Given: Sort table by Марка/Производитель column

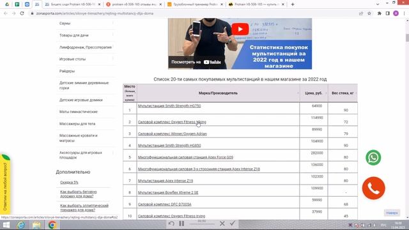Looking at the screenshot, I should tap(218, 93).
